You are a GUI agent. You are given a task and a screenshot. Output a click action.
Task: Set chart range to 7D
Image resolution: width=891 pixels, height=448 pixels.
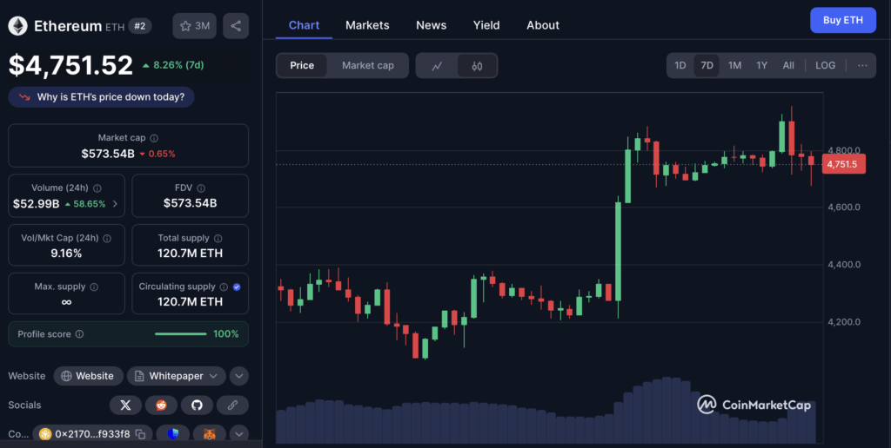click(707, 65)
